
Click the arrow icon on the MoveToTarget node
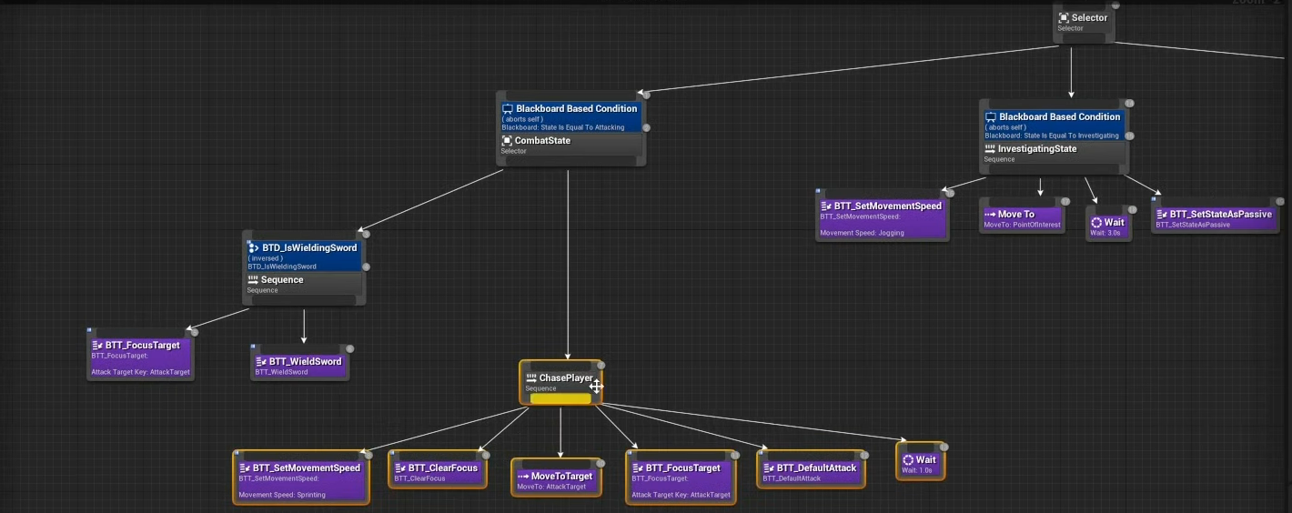pyautogui.click(x=523, y=477)
